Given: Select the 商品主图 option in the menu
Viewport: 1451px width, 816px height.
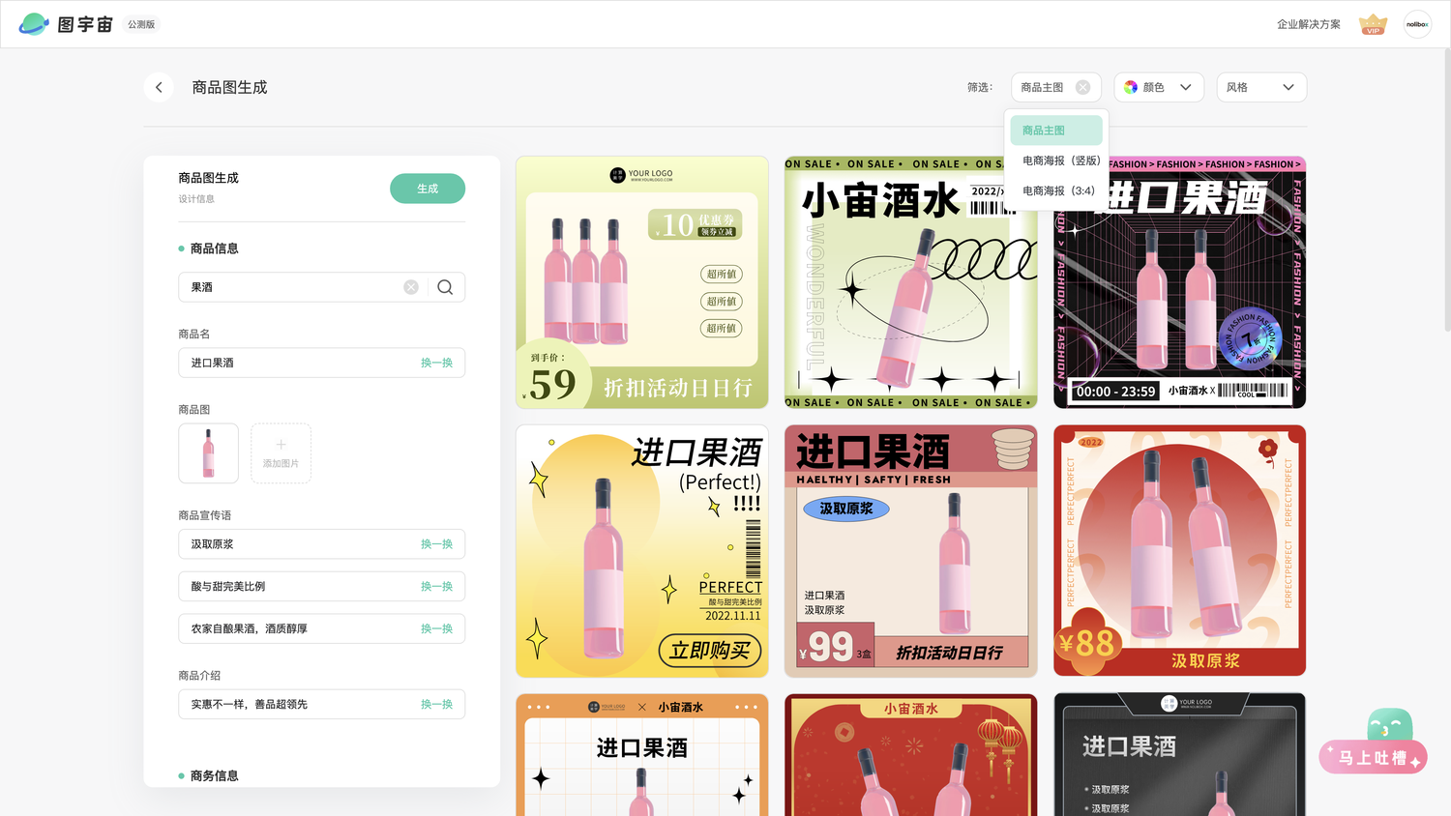Looking at the screenshot, I should (1056, 131).
